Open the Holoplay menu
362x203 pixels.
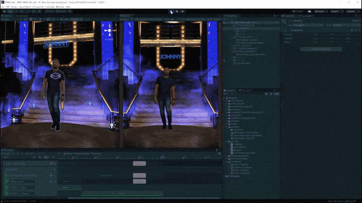pyautogui.click(x=50, y=7)
